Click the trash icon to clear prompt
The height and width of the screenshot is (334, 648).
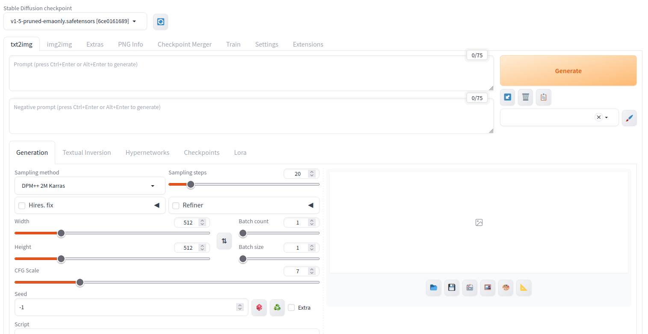[x=525, y=97]
